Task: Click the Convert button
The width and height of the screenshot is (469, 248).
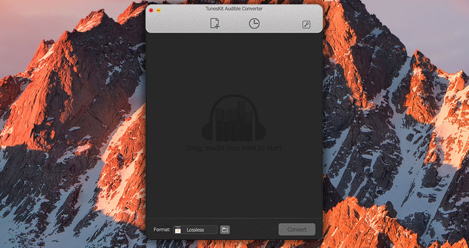Action: [x=297, y=229]
